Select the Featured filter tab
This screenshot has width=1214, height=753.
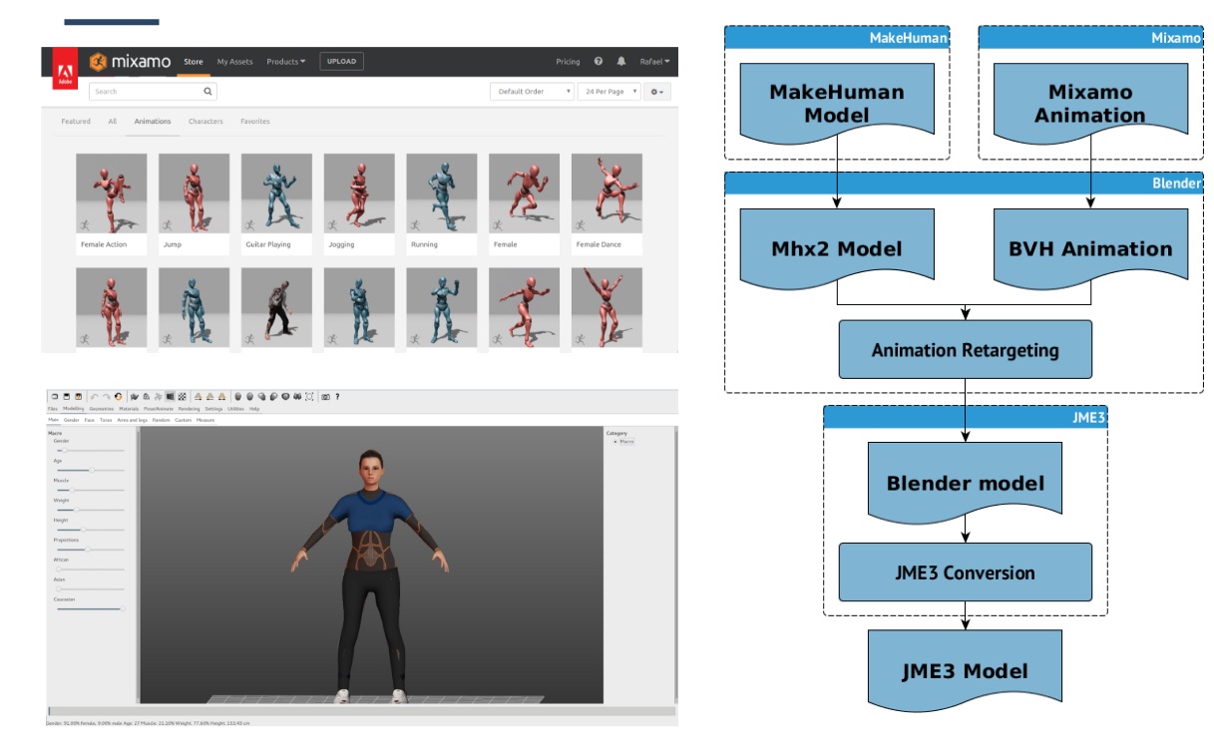click(76, 122)
